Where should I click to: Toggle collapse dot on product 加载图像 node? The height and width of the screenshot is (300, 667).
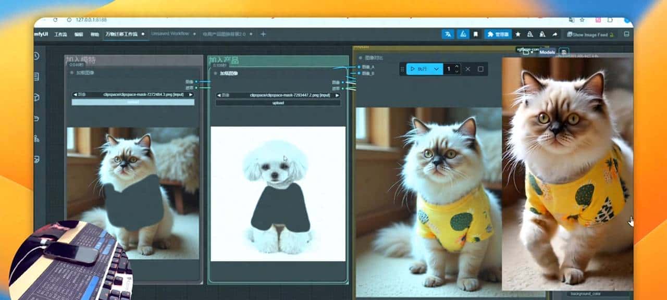tap(215, 73)
